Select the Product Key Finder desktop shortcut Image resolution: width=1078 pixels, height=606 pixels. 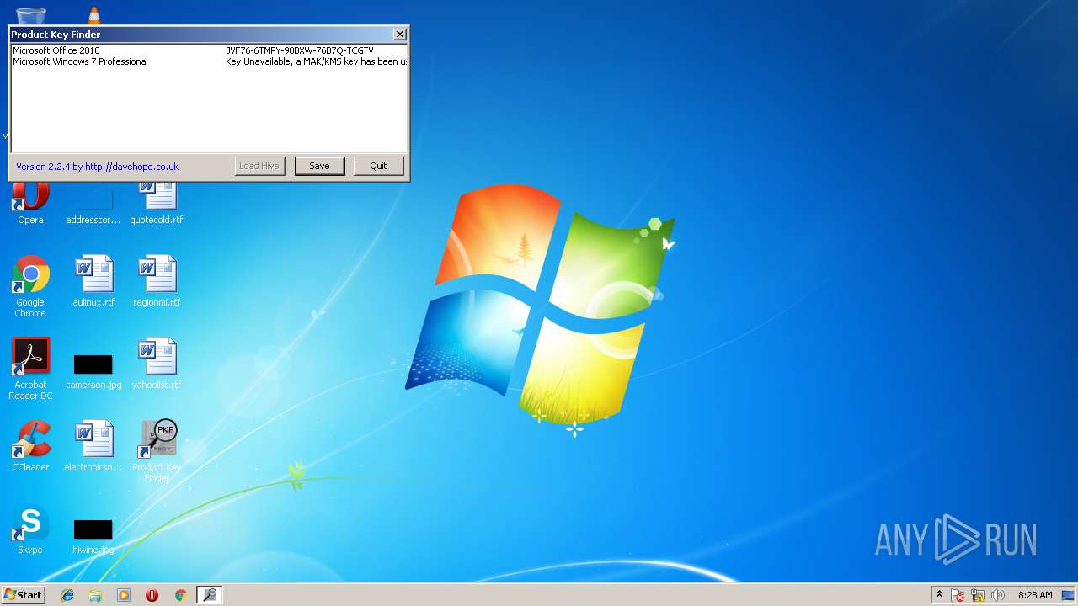pos(157,451)
